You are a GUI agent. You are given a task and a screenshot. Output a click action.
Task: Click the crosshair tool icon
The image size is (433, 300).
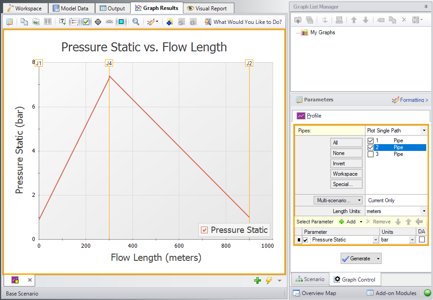98,22
